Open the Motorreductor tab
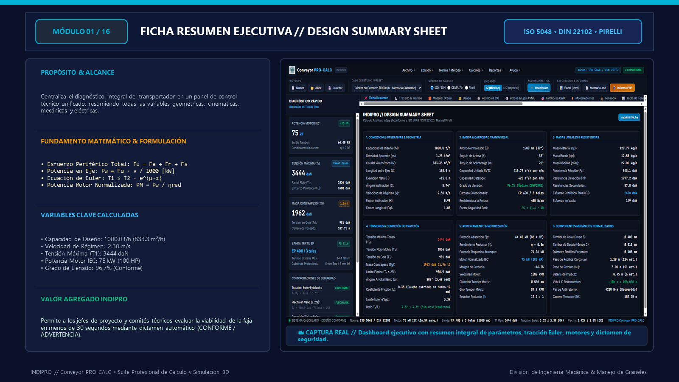The width and height of the screenshot is (679, 382). [583, 98]
